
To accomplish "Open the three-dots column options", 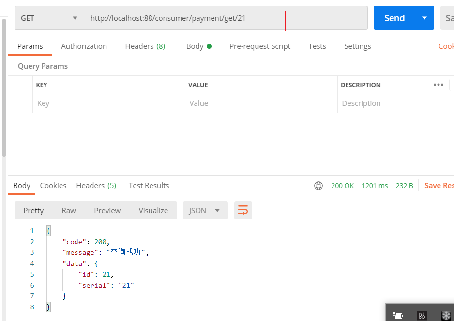I will [439, 85].
